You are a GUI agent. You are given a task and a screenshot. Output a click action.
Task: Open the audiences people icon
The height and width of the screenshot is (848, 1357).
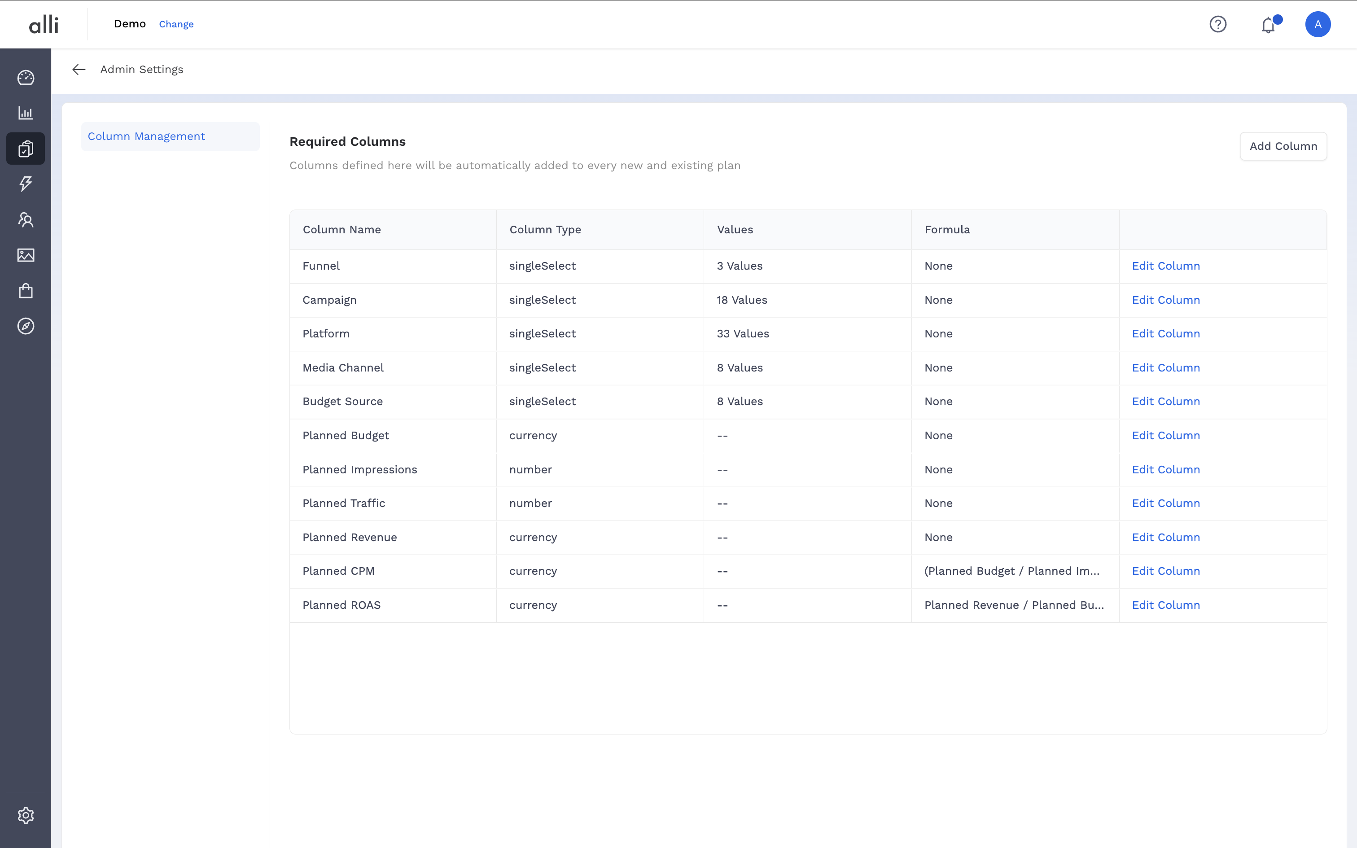point(26,220)
